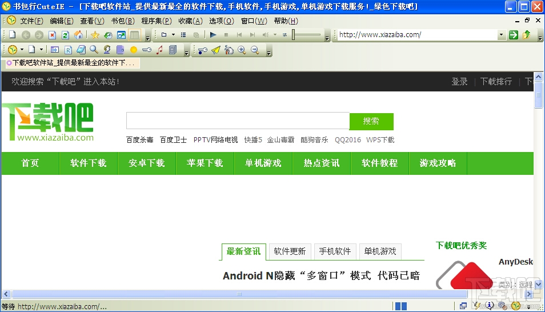This screenshot has height=312, width=545.
Task: Click the media volume slider
Action: point(306,34)
